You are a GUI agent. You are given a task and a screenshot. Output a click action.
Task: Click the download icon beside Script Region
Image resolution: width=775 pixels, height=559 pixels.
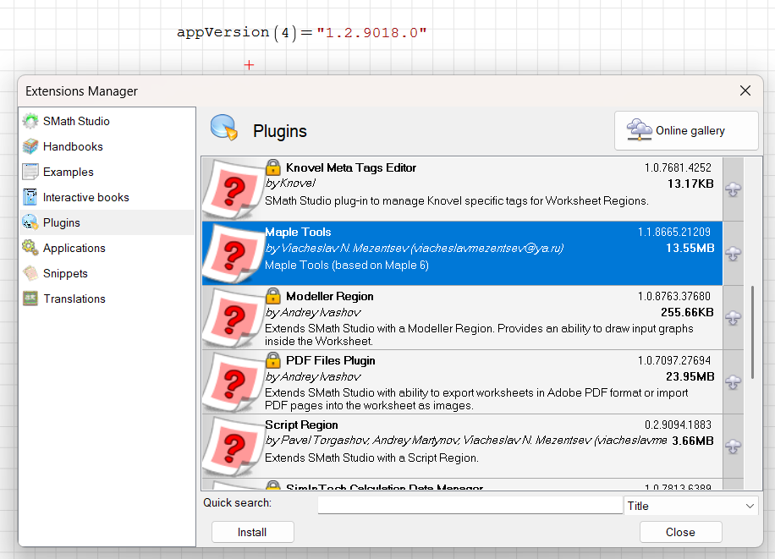[733, 447]
